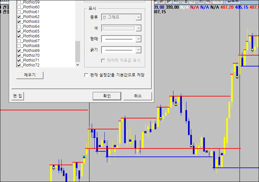Confirm settings with the 확인 button
The height and width of the screenshot is (182, 259).
click(x=107, y=96)
